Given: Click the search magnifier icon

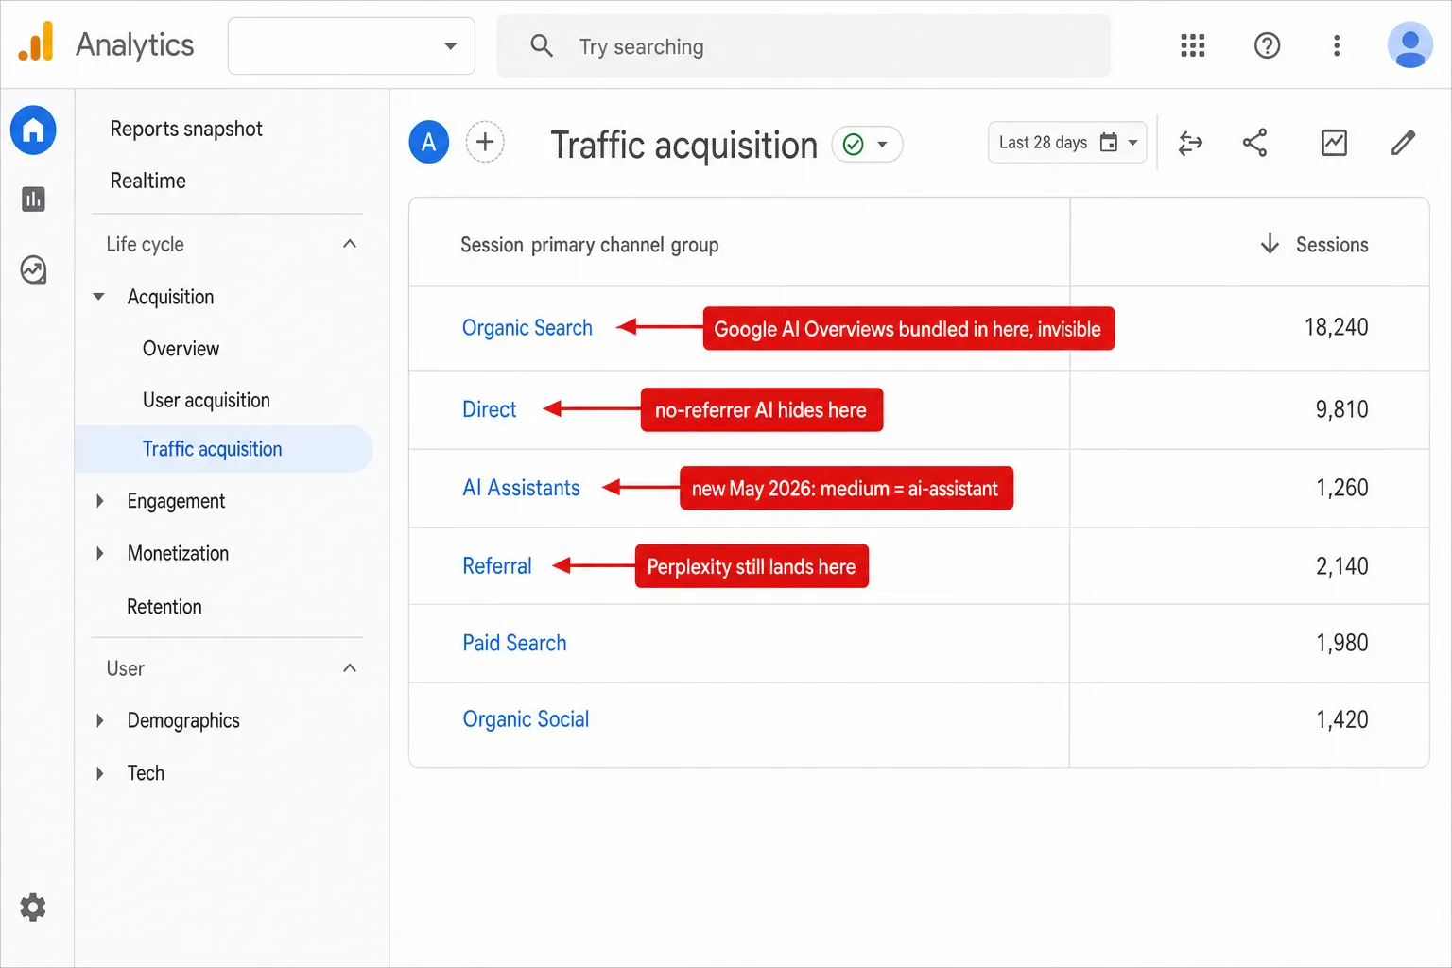Looking at the screenshot, I should (542, 45).
